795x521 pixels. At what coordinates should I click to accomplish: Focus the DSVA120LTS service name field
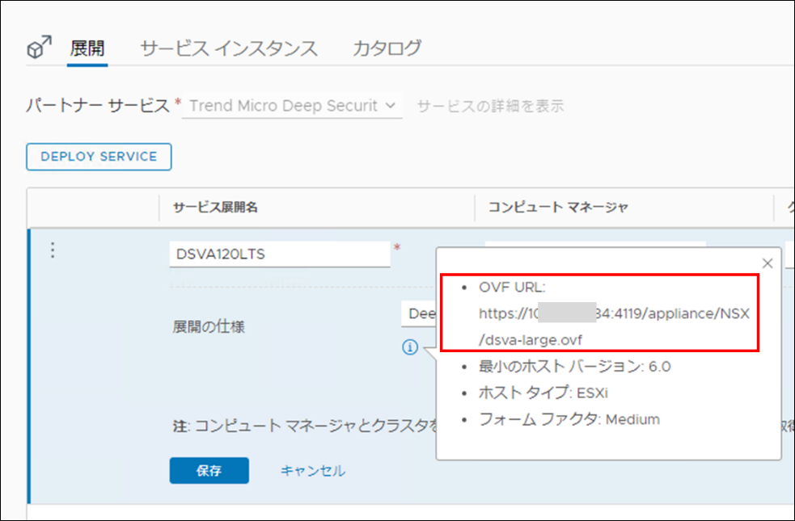pos(279,254)
